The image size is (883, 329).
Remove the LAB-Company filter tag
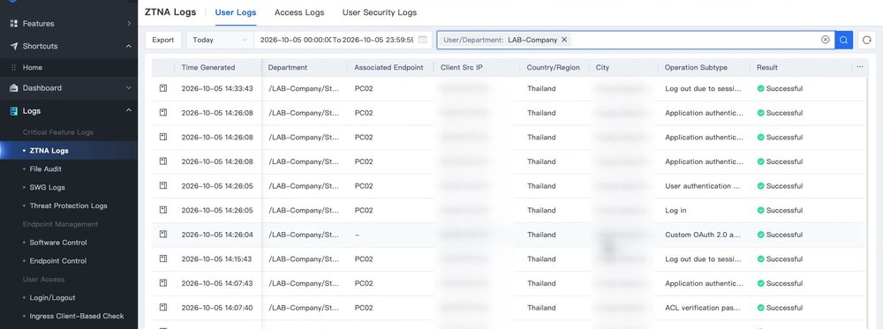563,40
